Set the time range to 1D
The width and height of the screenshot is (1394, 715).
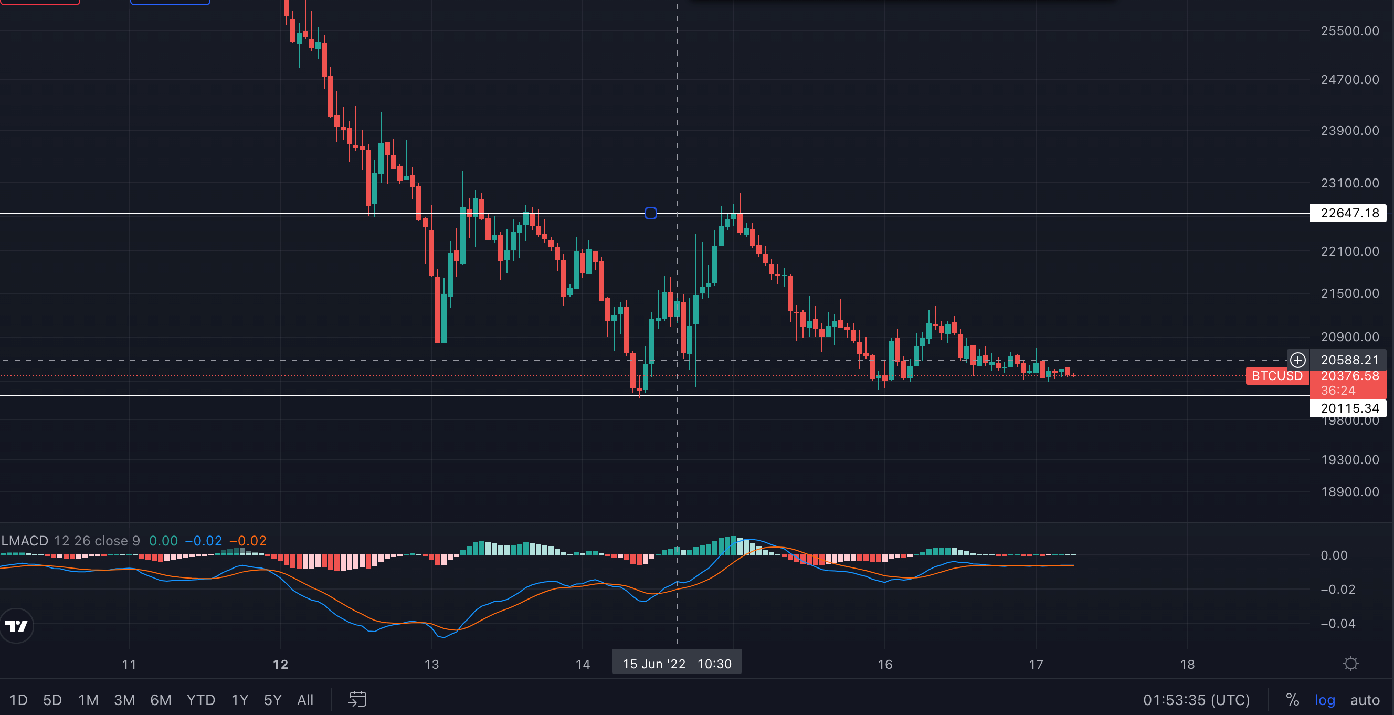point(18,700)
